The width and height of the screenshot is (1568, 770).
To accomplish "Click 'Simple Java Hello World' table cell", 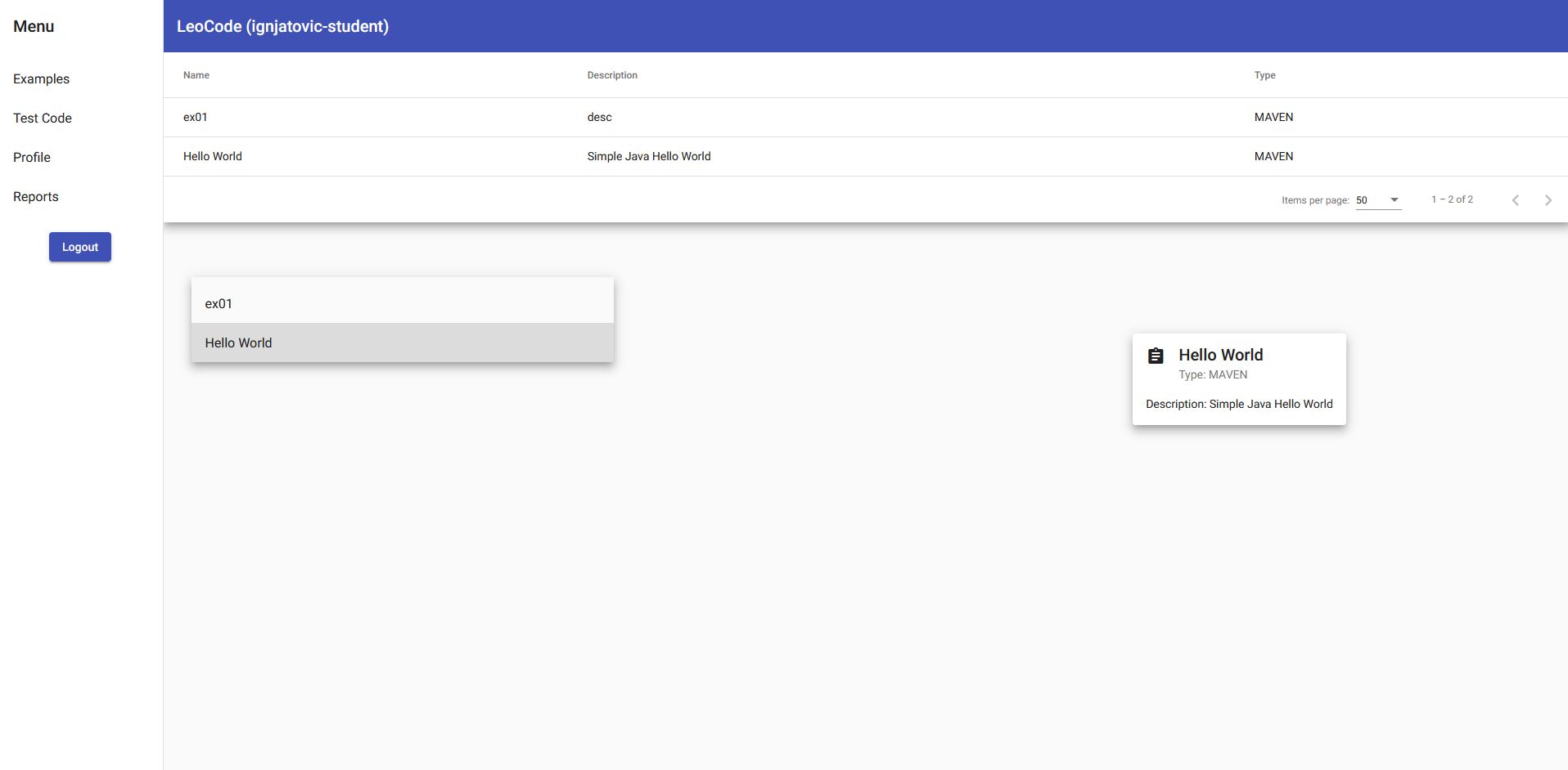I will click(x=649, y=156).
